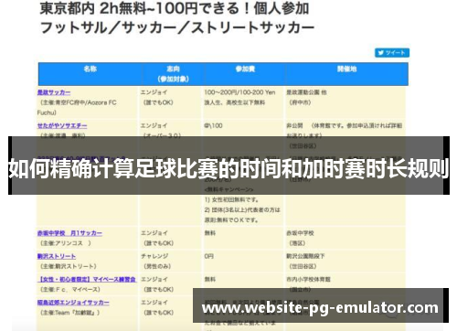Select the 0円 fee cell

coord(209,256)
